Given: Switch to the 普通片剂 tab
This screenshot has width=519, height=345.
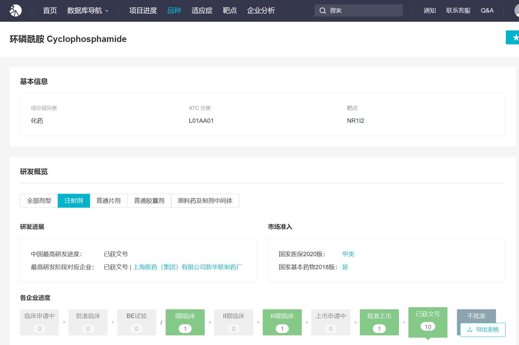Looking at the screenshot, I should click(x=109, y=201).
